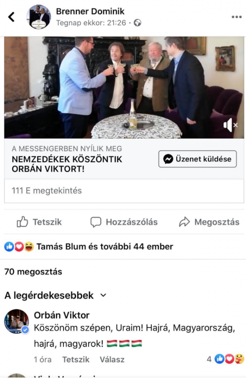This screenshot has width=246, height=378.
Task: Open Brenner Dominik's profile name link
Action: (90, 11)
